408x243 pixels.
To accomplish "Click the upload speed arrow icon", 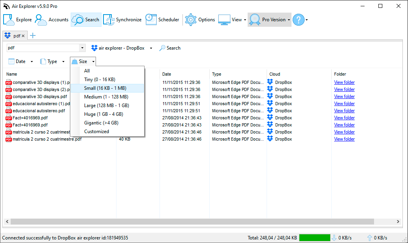I will pyautogui.click(x=369, y=238).
